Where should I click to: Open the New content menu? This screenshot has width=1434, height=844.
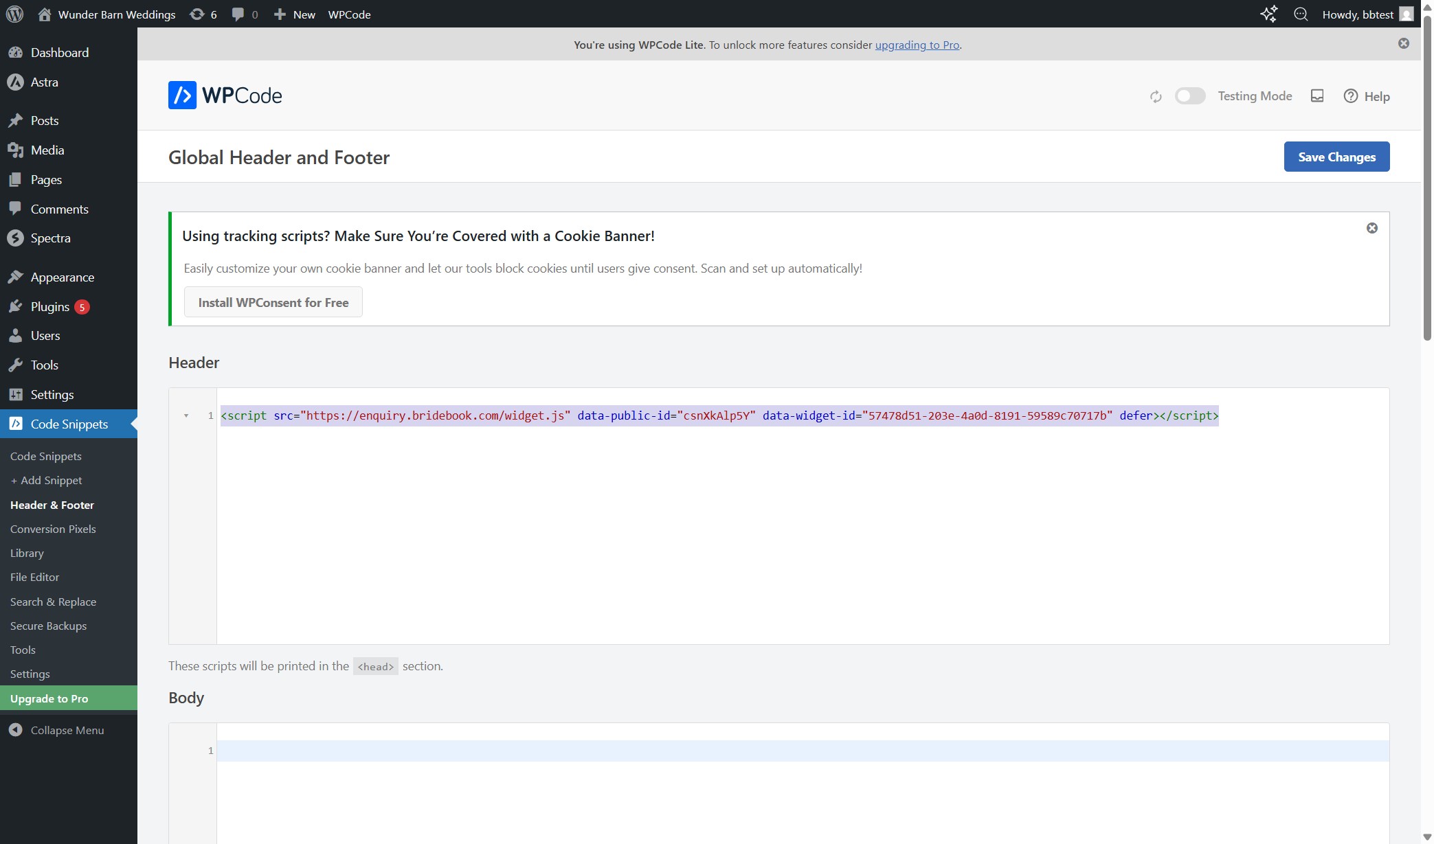294,14
